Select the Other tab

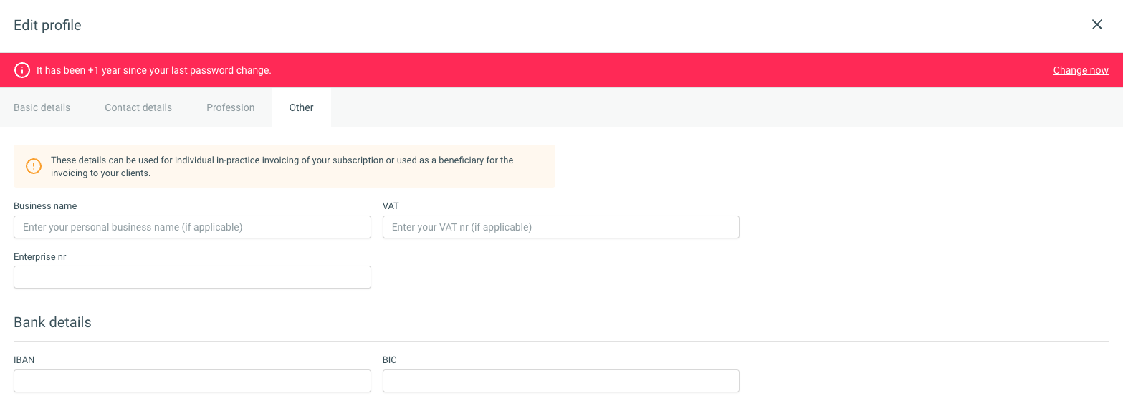(301, 107)
